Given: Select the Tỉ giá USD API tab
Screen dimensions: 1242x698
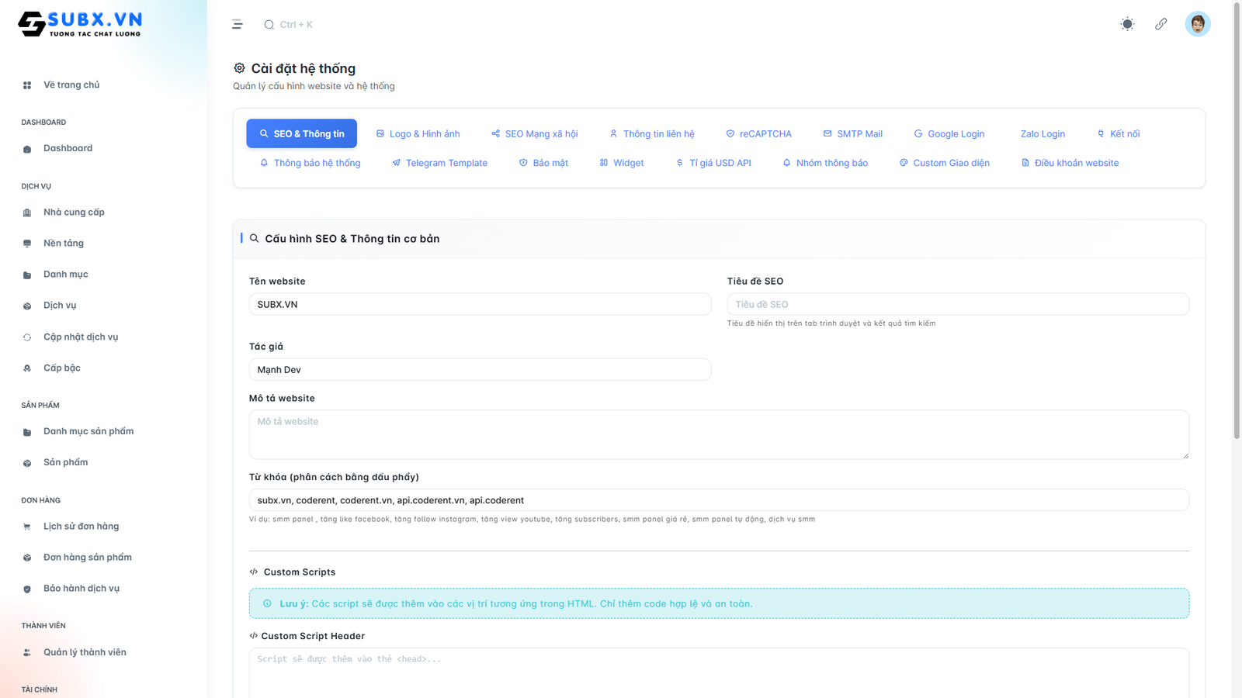Looking at the screenshot, I should (713, 163).
